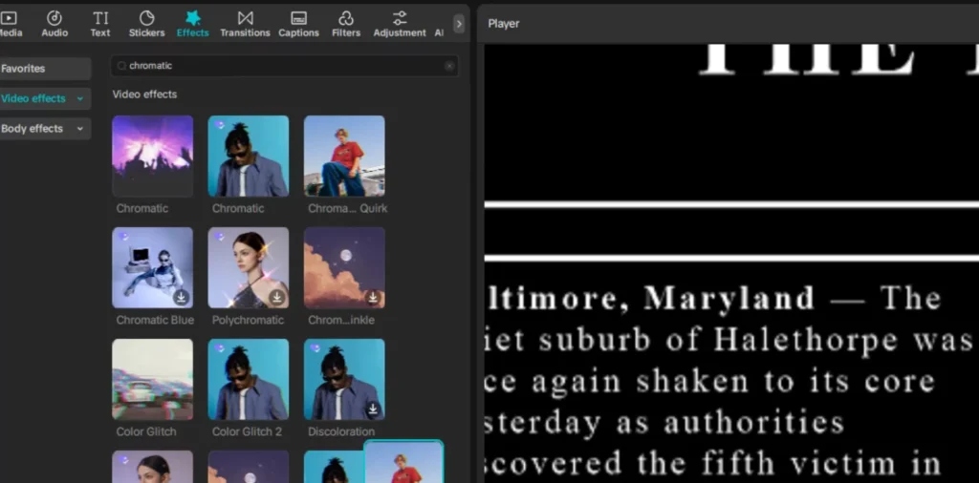
Task: Expand the Body effects dropdown arrow
Action: 80,128
